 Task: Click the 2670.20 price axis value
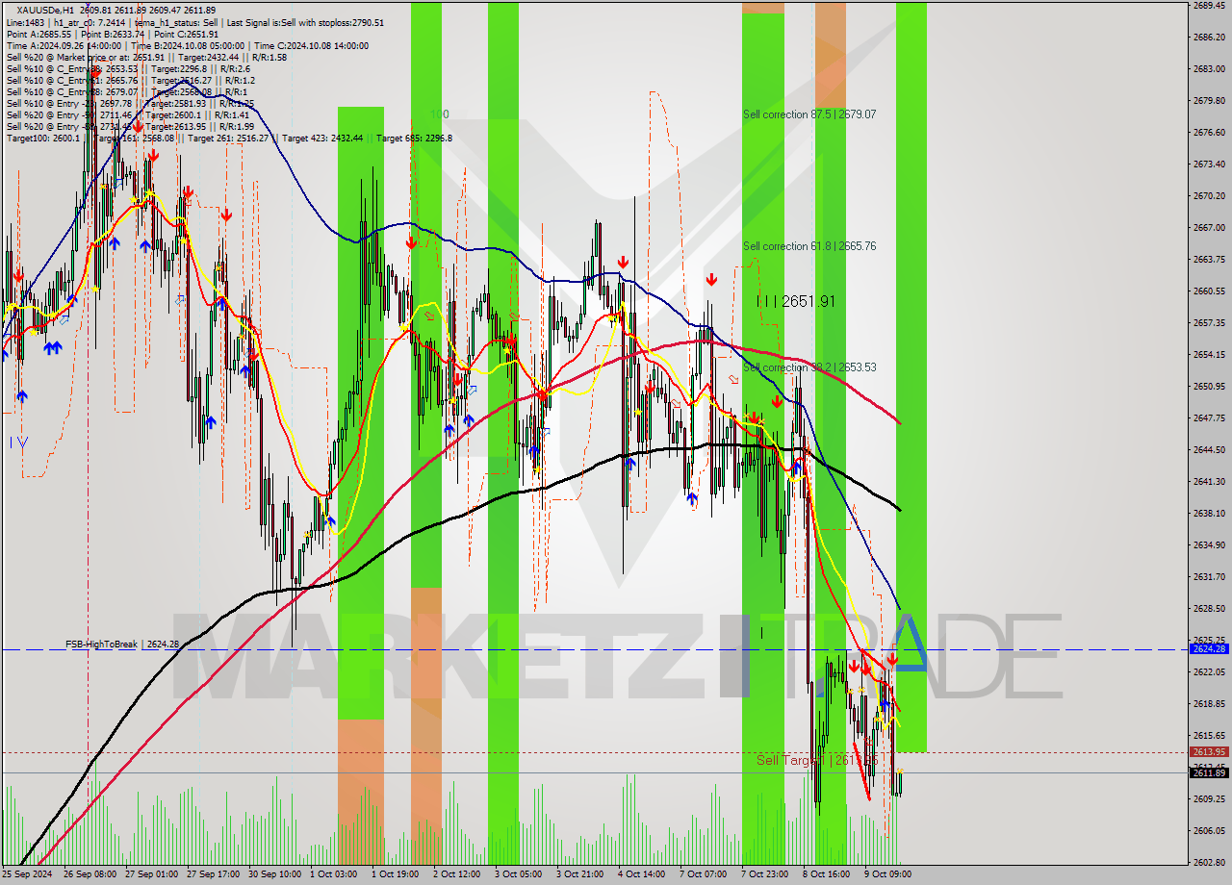coord(1208,195)
